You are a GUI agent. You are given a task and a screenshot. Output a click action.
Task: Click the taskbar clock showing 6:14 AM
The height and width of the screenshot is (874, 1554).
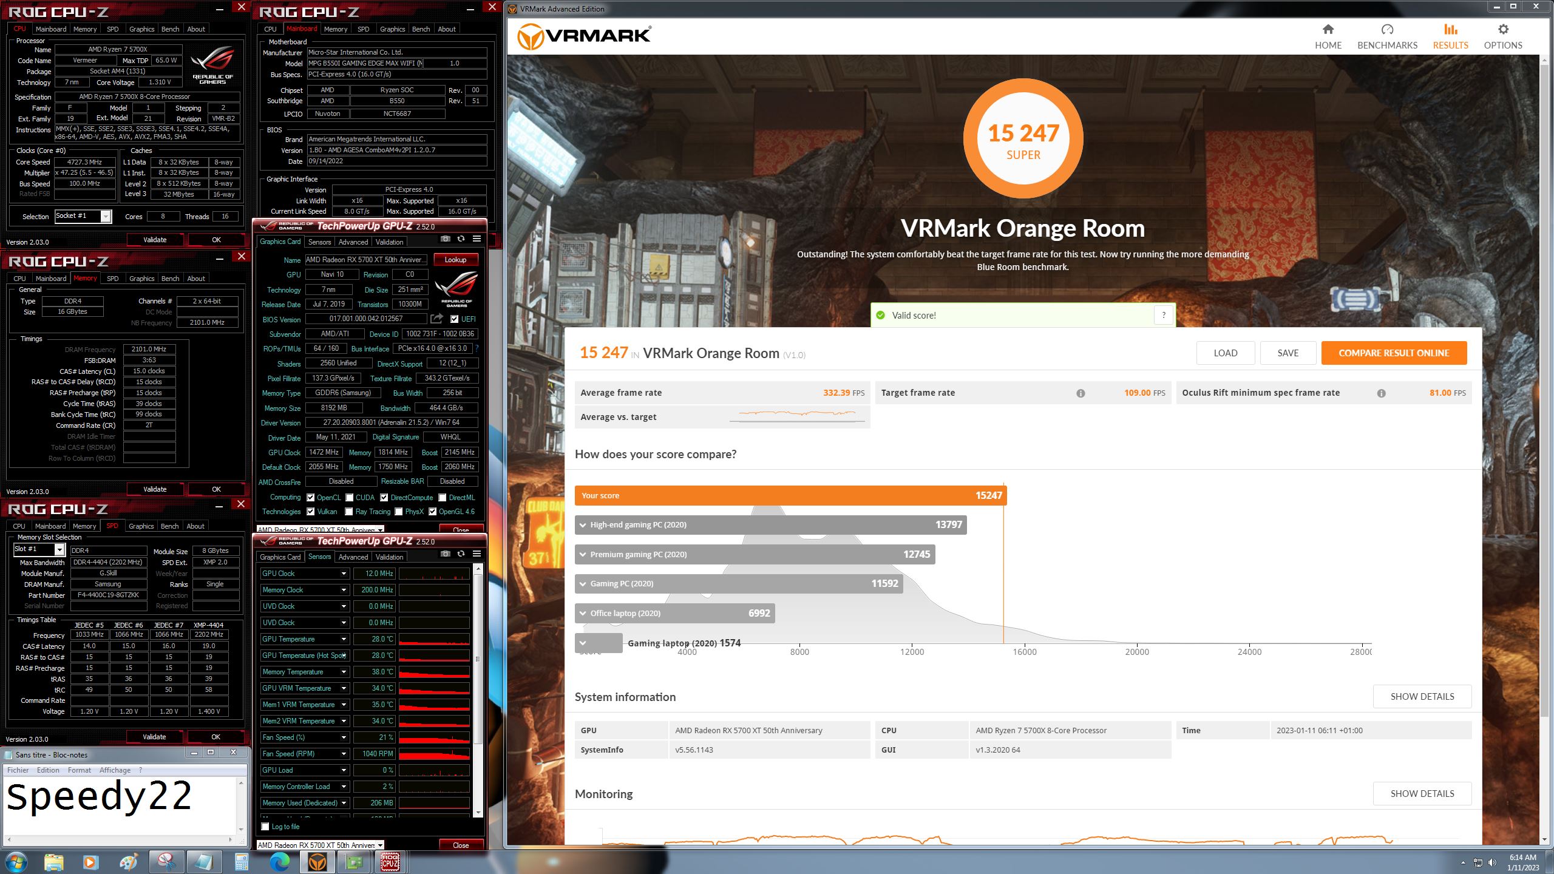point(1522,862)
